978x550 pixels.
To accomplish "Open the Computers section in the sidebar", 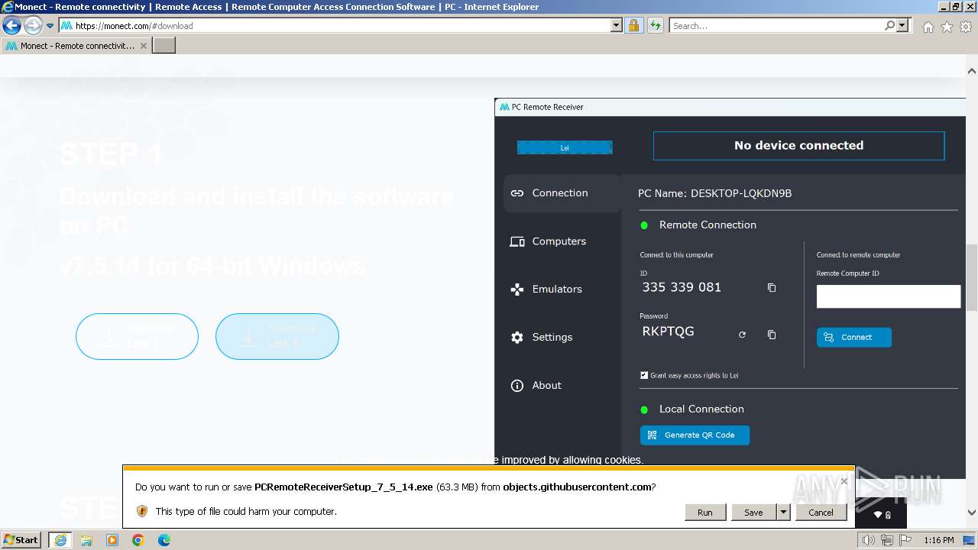I will point(562,241).
